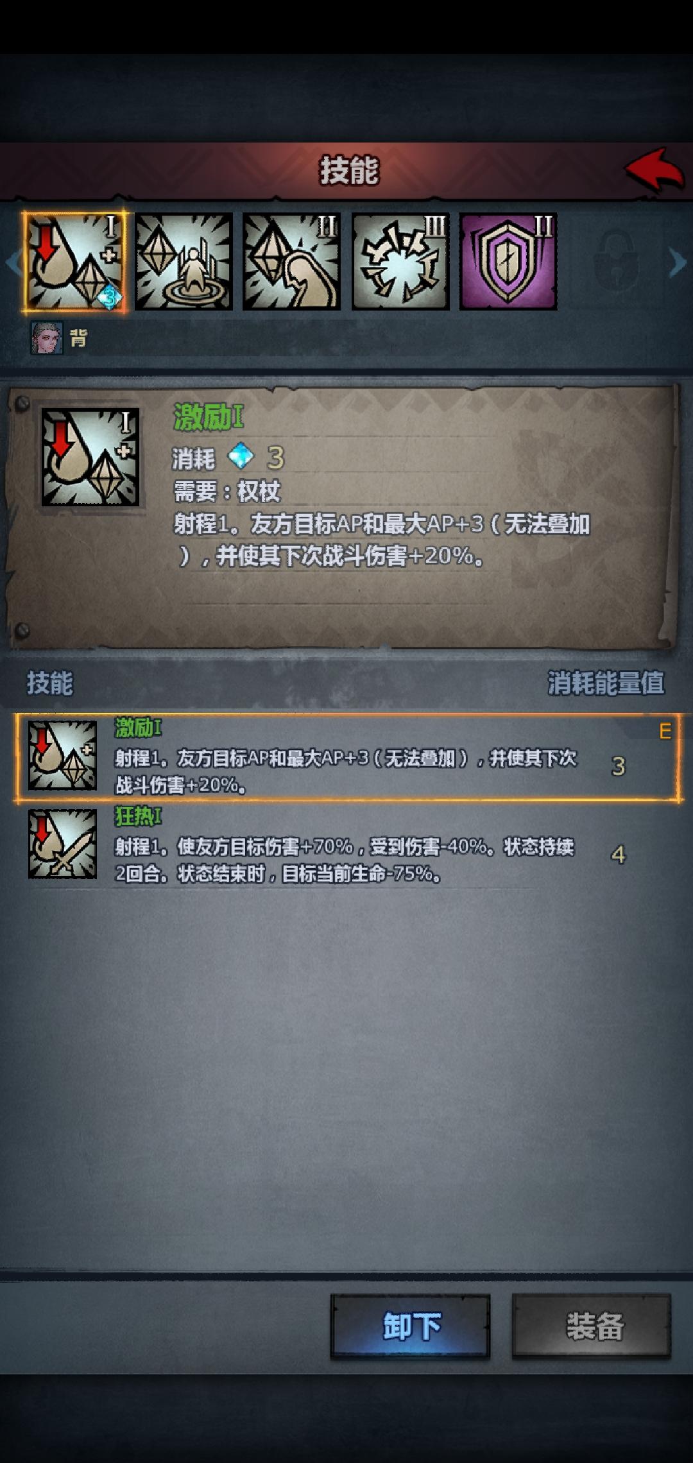The image size is (693, 1463).
Task: Click the 卸下 unequip button
Action: [x=410, y=1326]
